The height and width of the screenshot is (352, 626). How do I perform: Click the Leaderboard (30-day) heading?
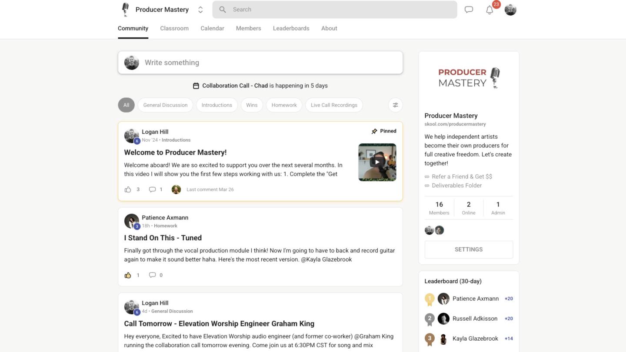tap(453, 281)
